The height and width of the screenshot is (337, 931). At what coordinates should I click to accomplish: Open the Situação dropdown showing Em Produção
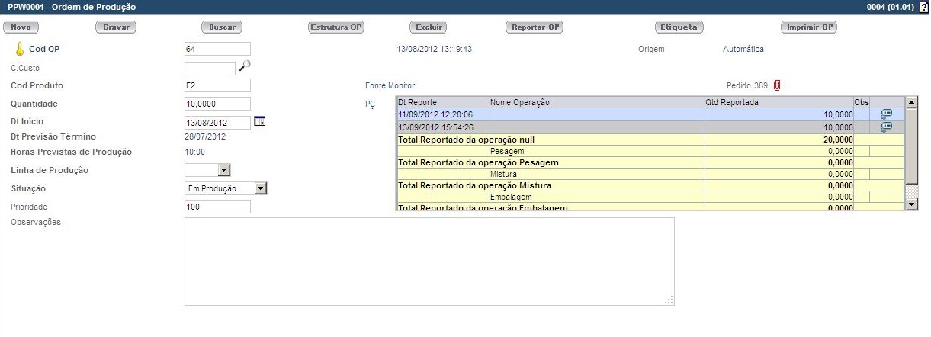click(x=260, y=188)
